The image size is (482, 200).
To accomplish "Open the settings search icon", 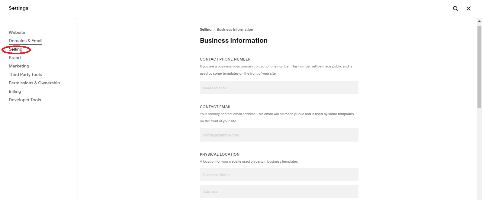I will point(455,8).
